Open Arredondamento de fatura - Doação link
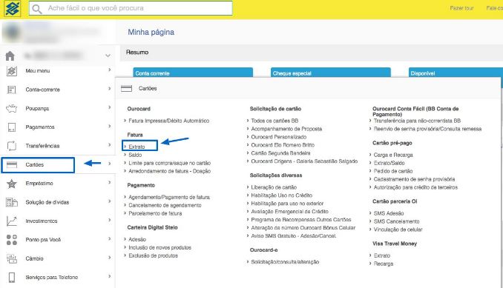The height and width of the screenshot is (288, 503). tap(169, 171)
